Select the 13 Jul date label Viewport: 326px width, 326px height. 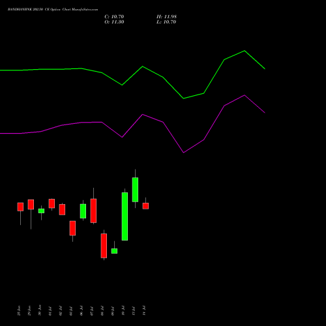click(134, 310)
